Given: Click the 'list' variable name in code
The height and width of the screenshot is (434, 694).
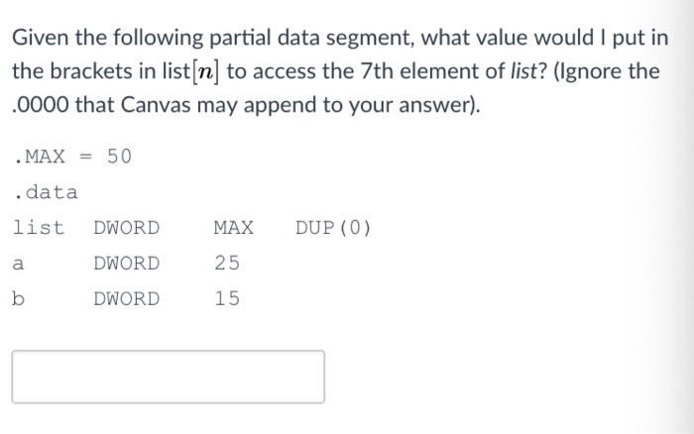Looking at the screenshot, I should (39, 227).
